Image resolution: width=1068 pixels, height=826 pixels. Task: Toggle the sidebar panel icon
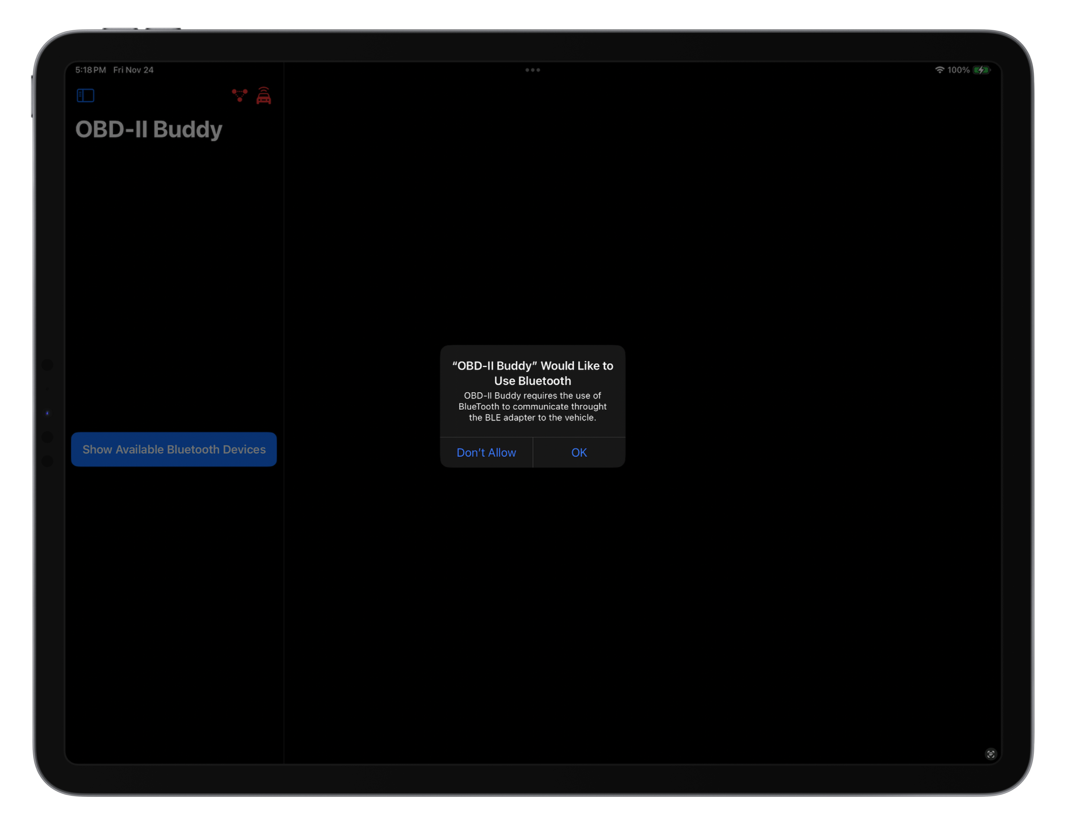[86, 95]
